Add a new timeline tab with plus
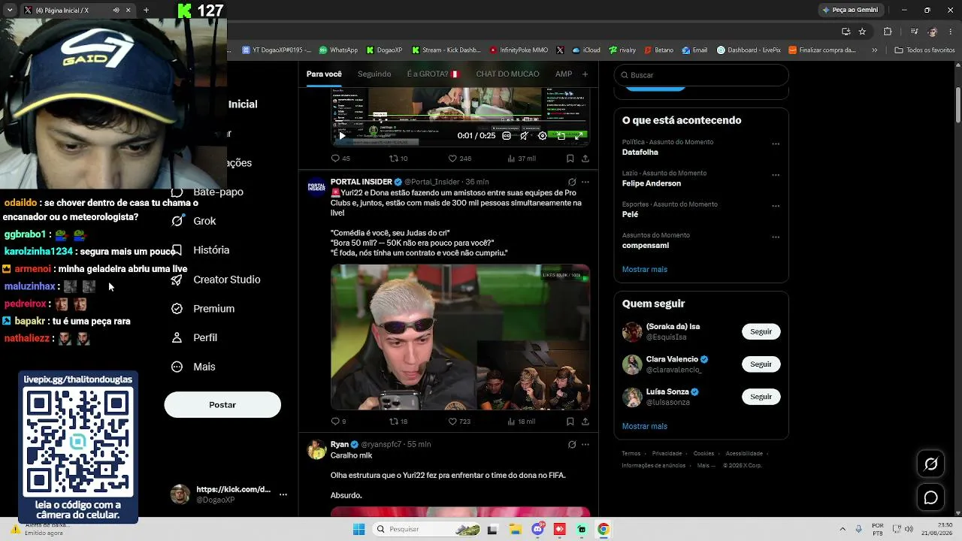 pos(585,74)
